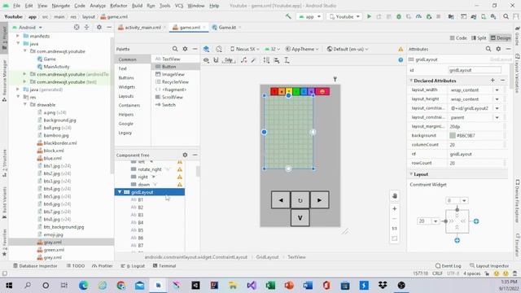521x293 pixels.
Task: Open layout_width wrap_content dropdown arrow
Action: point(497,90)
